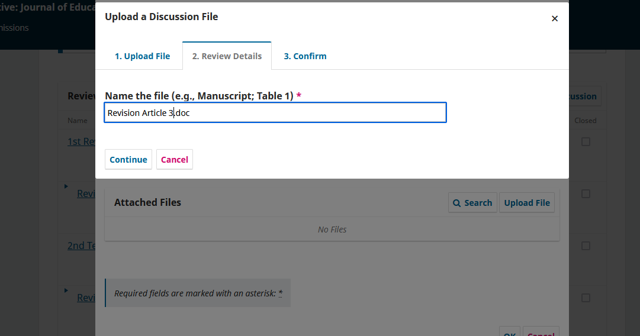Click the file name input field
Image resolution: width=640 pixels, height=336 pixels.
(x=275, y=113)
